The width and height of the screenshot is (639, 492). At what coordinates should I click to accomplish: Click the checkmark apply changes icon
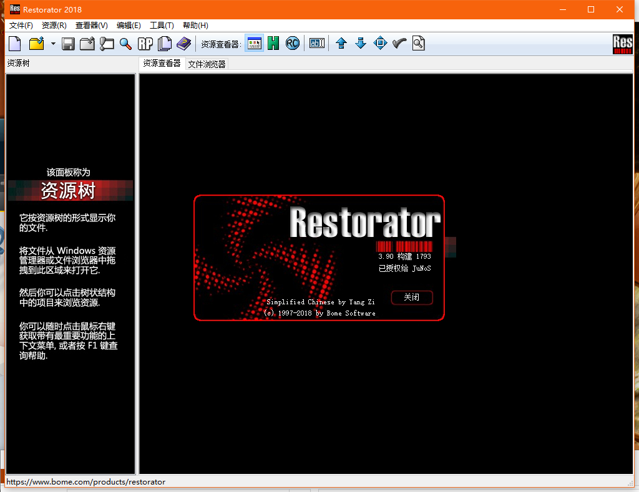point(399,44)
